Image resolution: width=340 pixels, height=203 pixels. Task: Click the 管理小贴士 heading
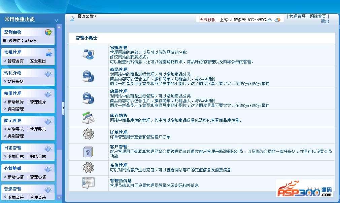(86, 38)
